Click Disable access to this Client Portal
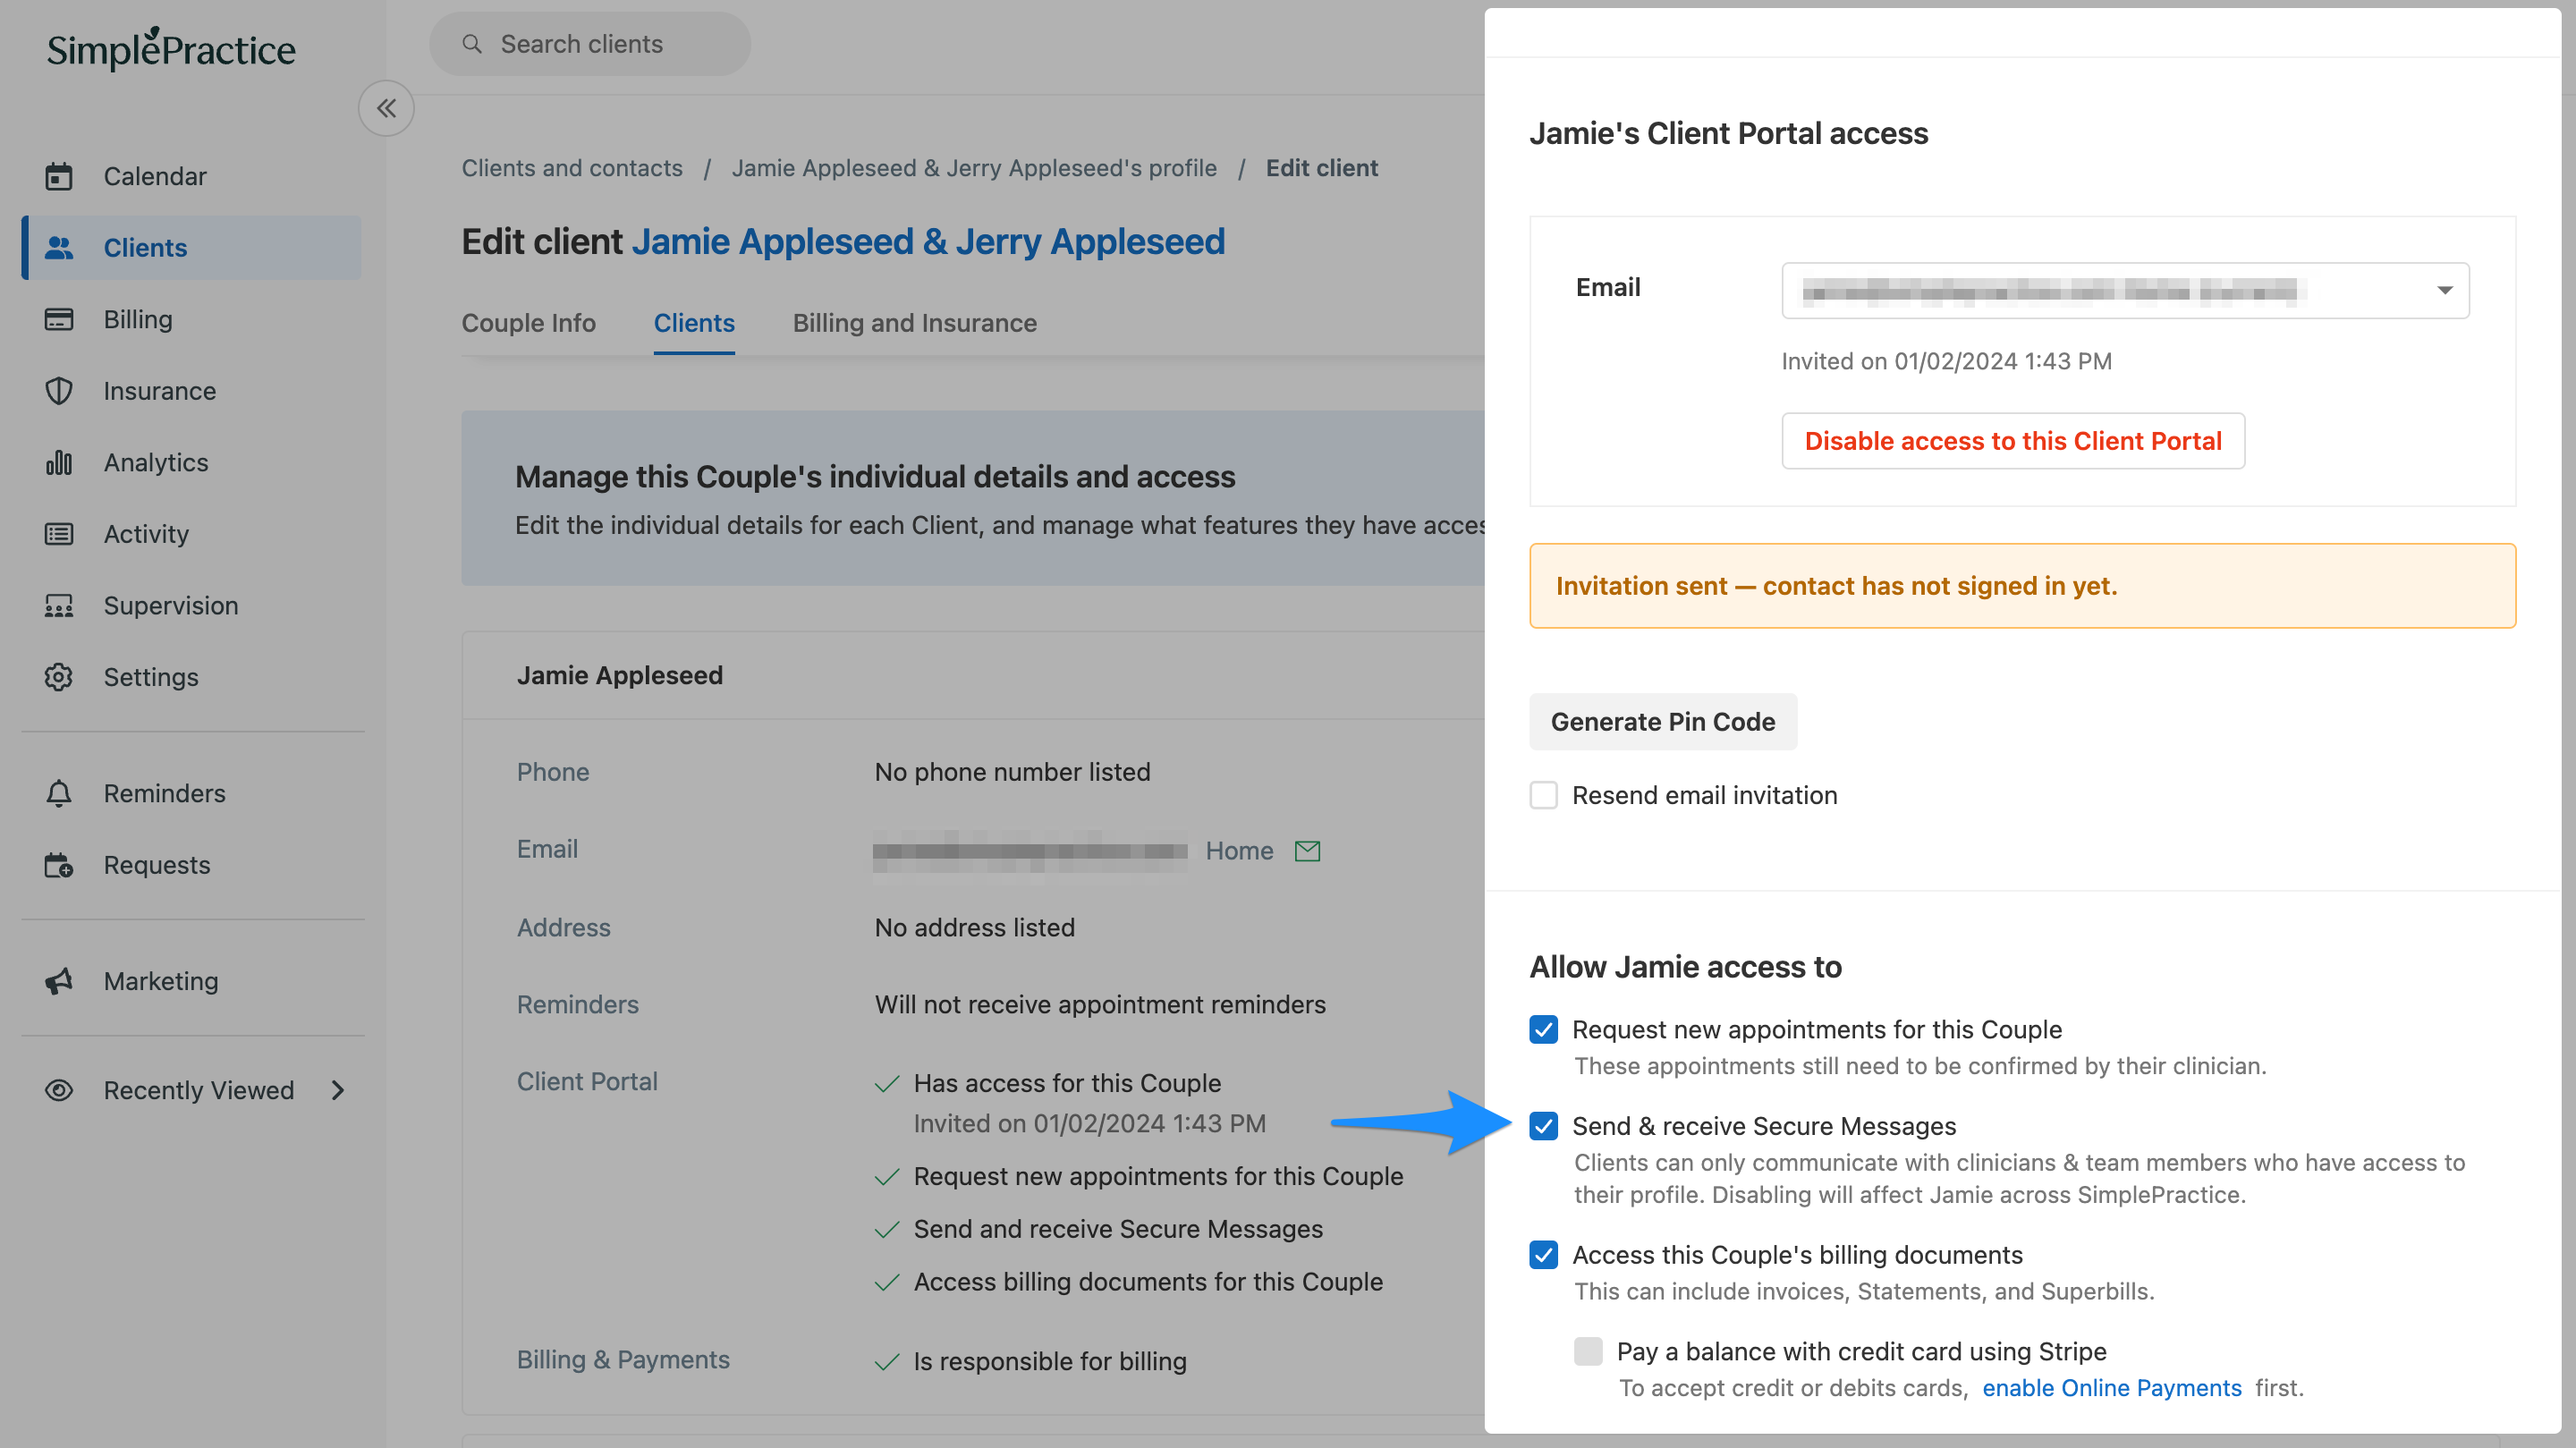This screenshot has width=2576, height=1448. [2012, 441]
